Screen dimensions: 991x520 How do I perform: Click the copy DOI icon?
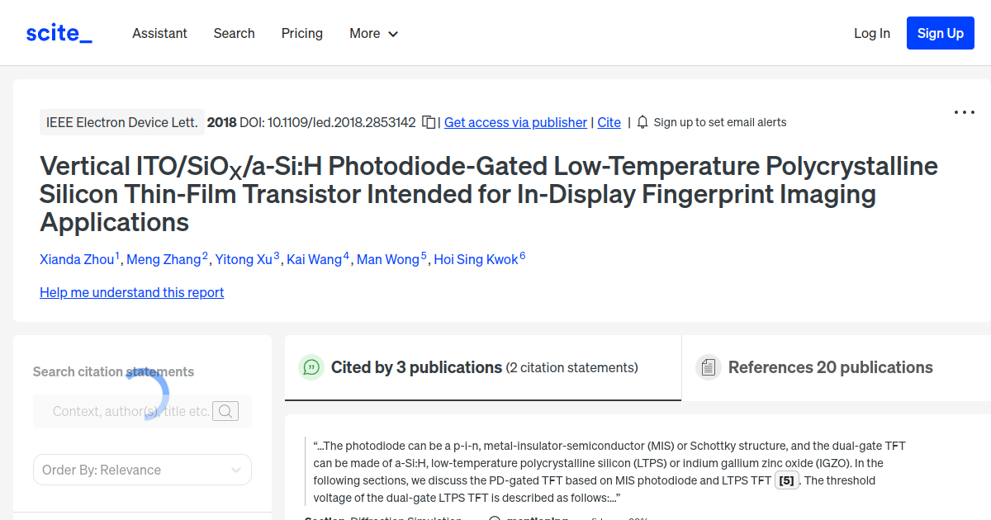click(x=429, y=121)
